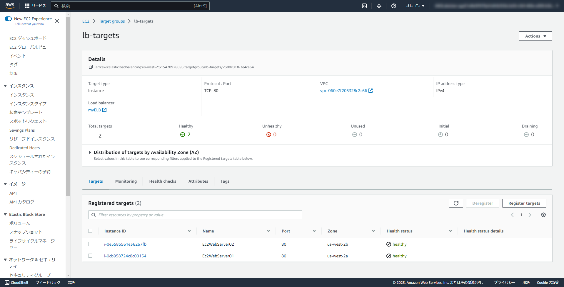Copy the target group ARN

[x=91, y=67]
